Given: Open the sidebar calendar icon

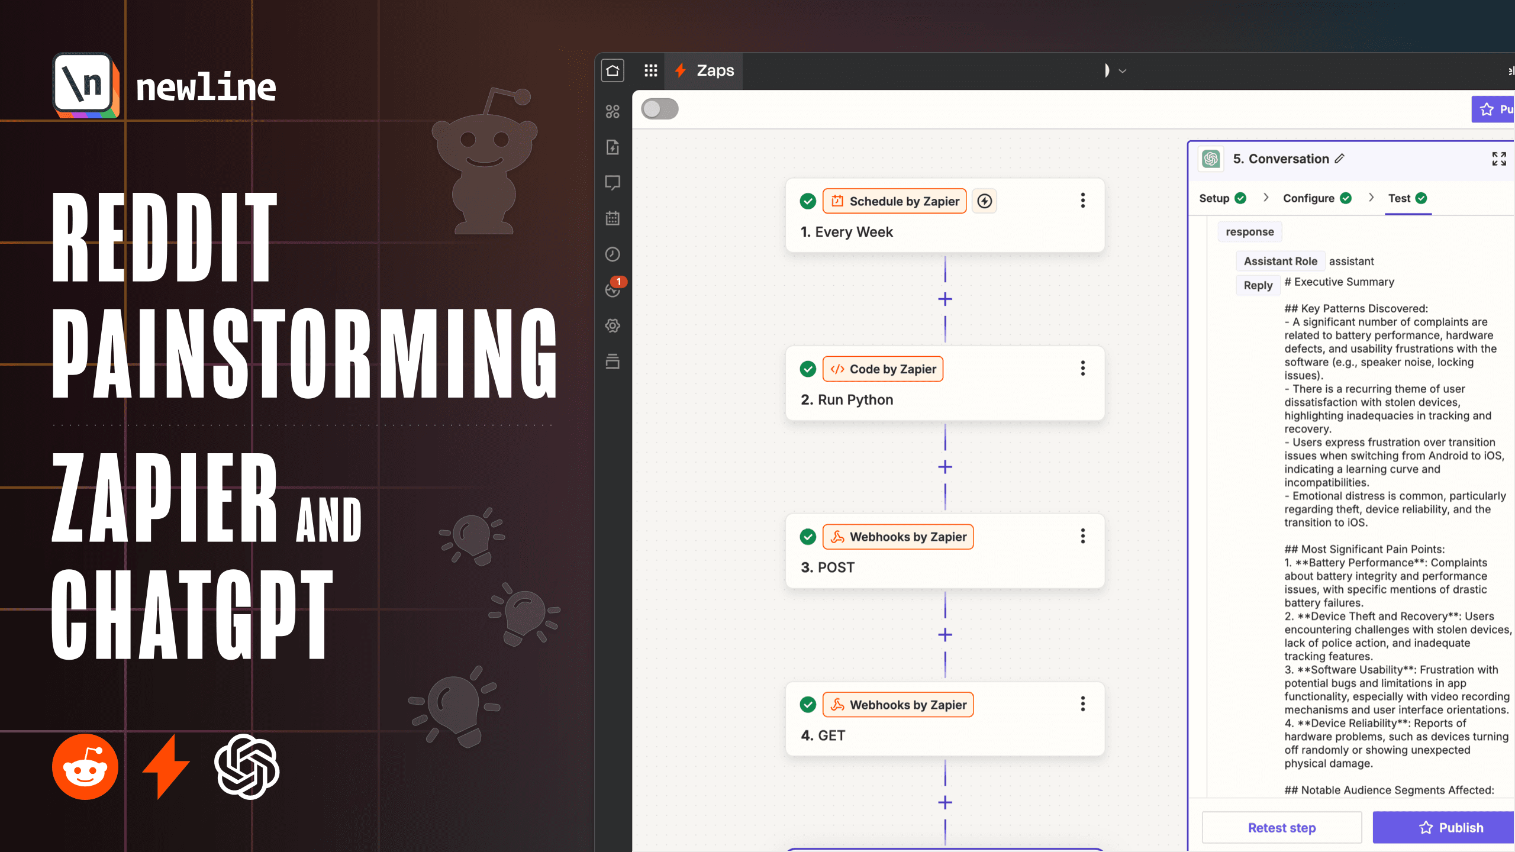Looking at the screenshot, I should [x=613, y=218].
